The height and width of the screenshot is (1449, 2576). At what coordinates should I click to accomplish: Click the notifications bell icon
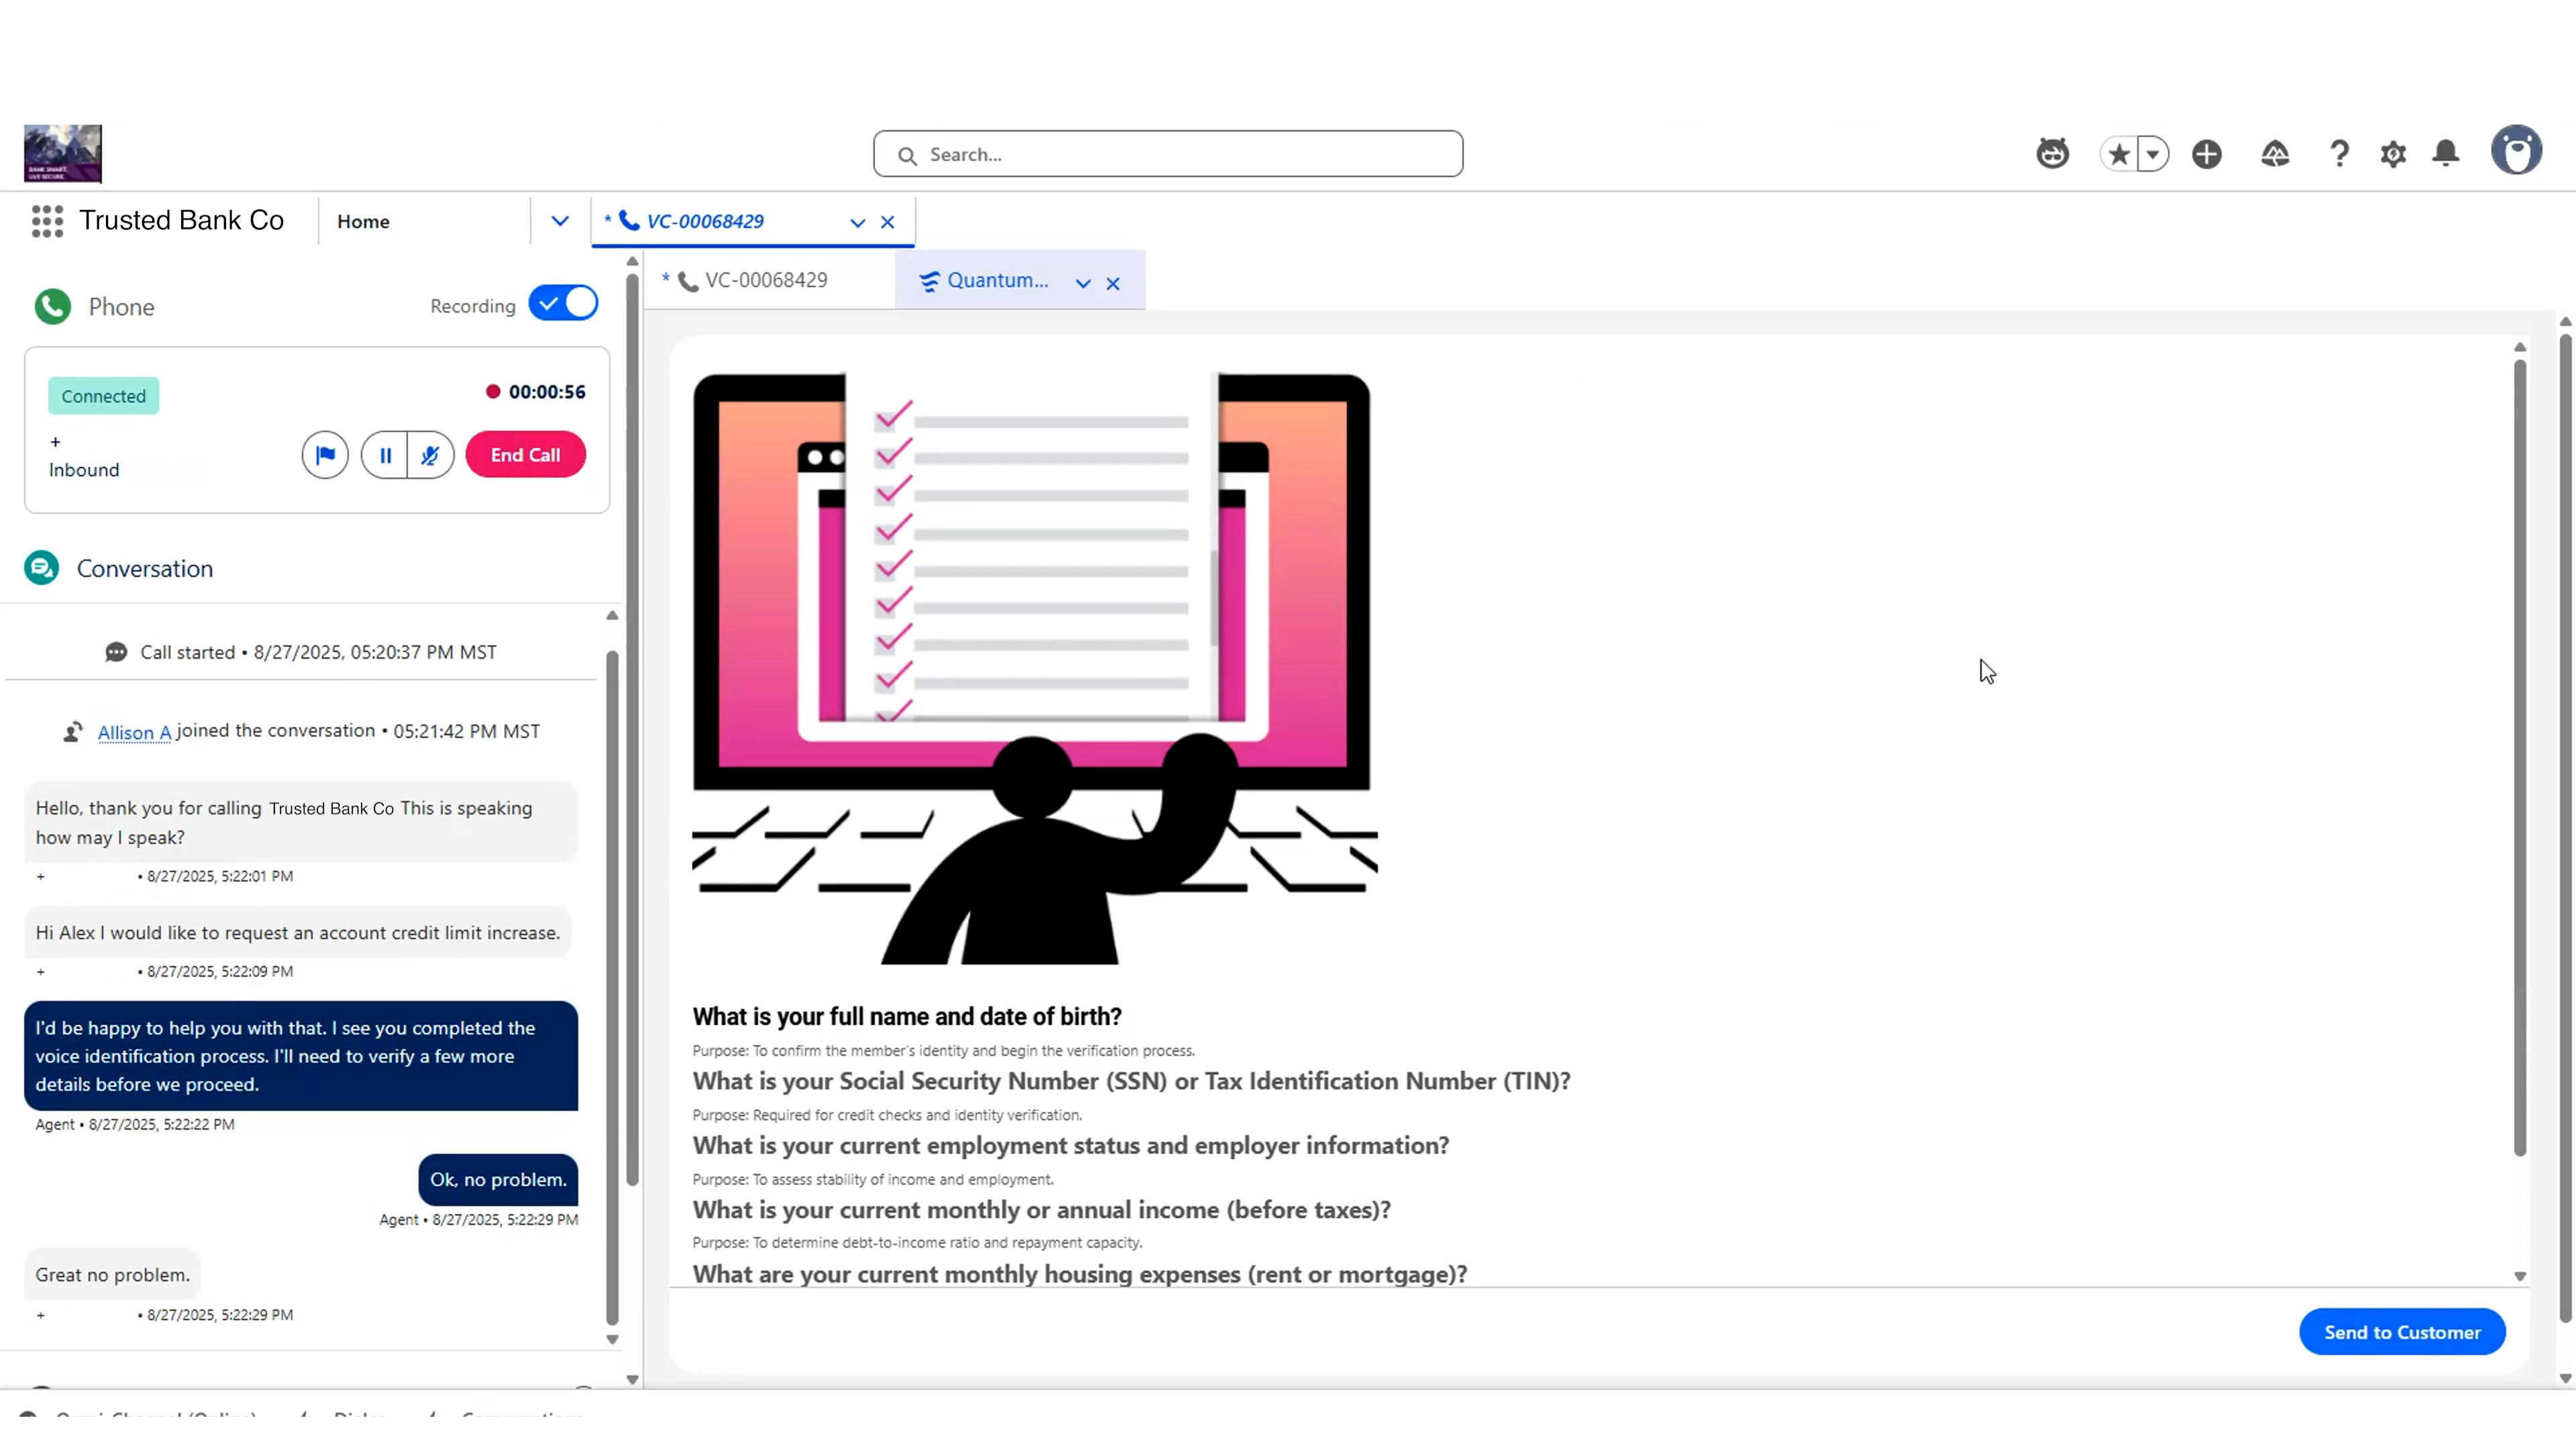pyautogui.click(x=2445, y=153)
